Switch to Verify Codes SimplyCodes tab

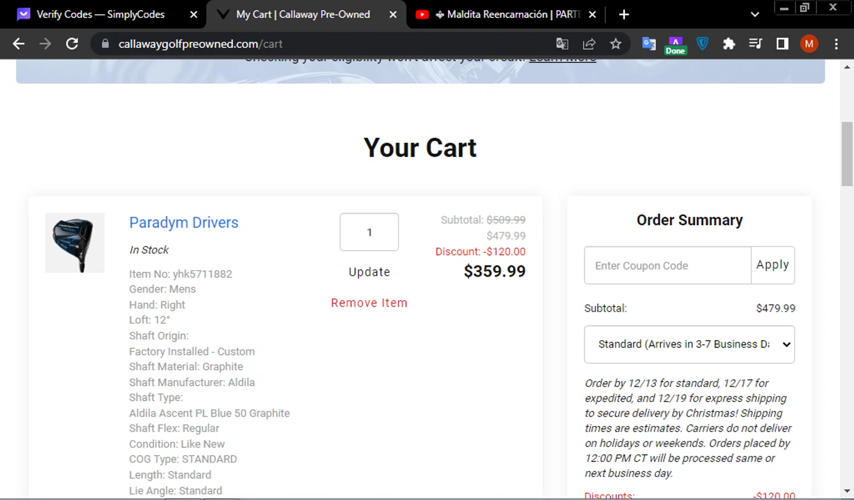(x=100, y=14)
